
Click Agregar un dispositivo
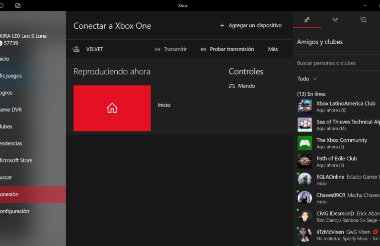coord(250,25)
